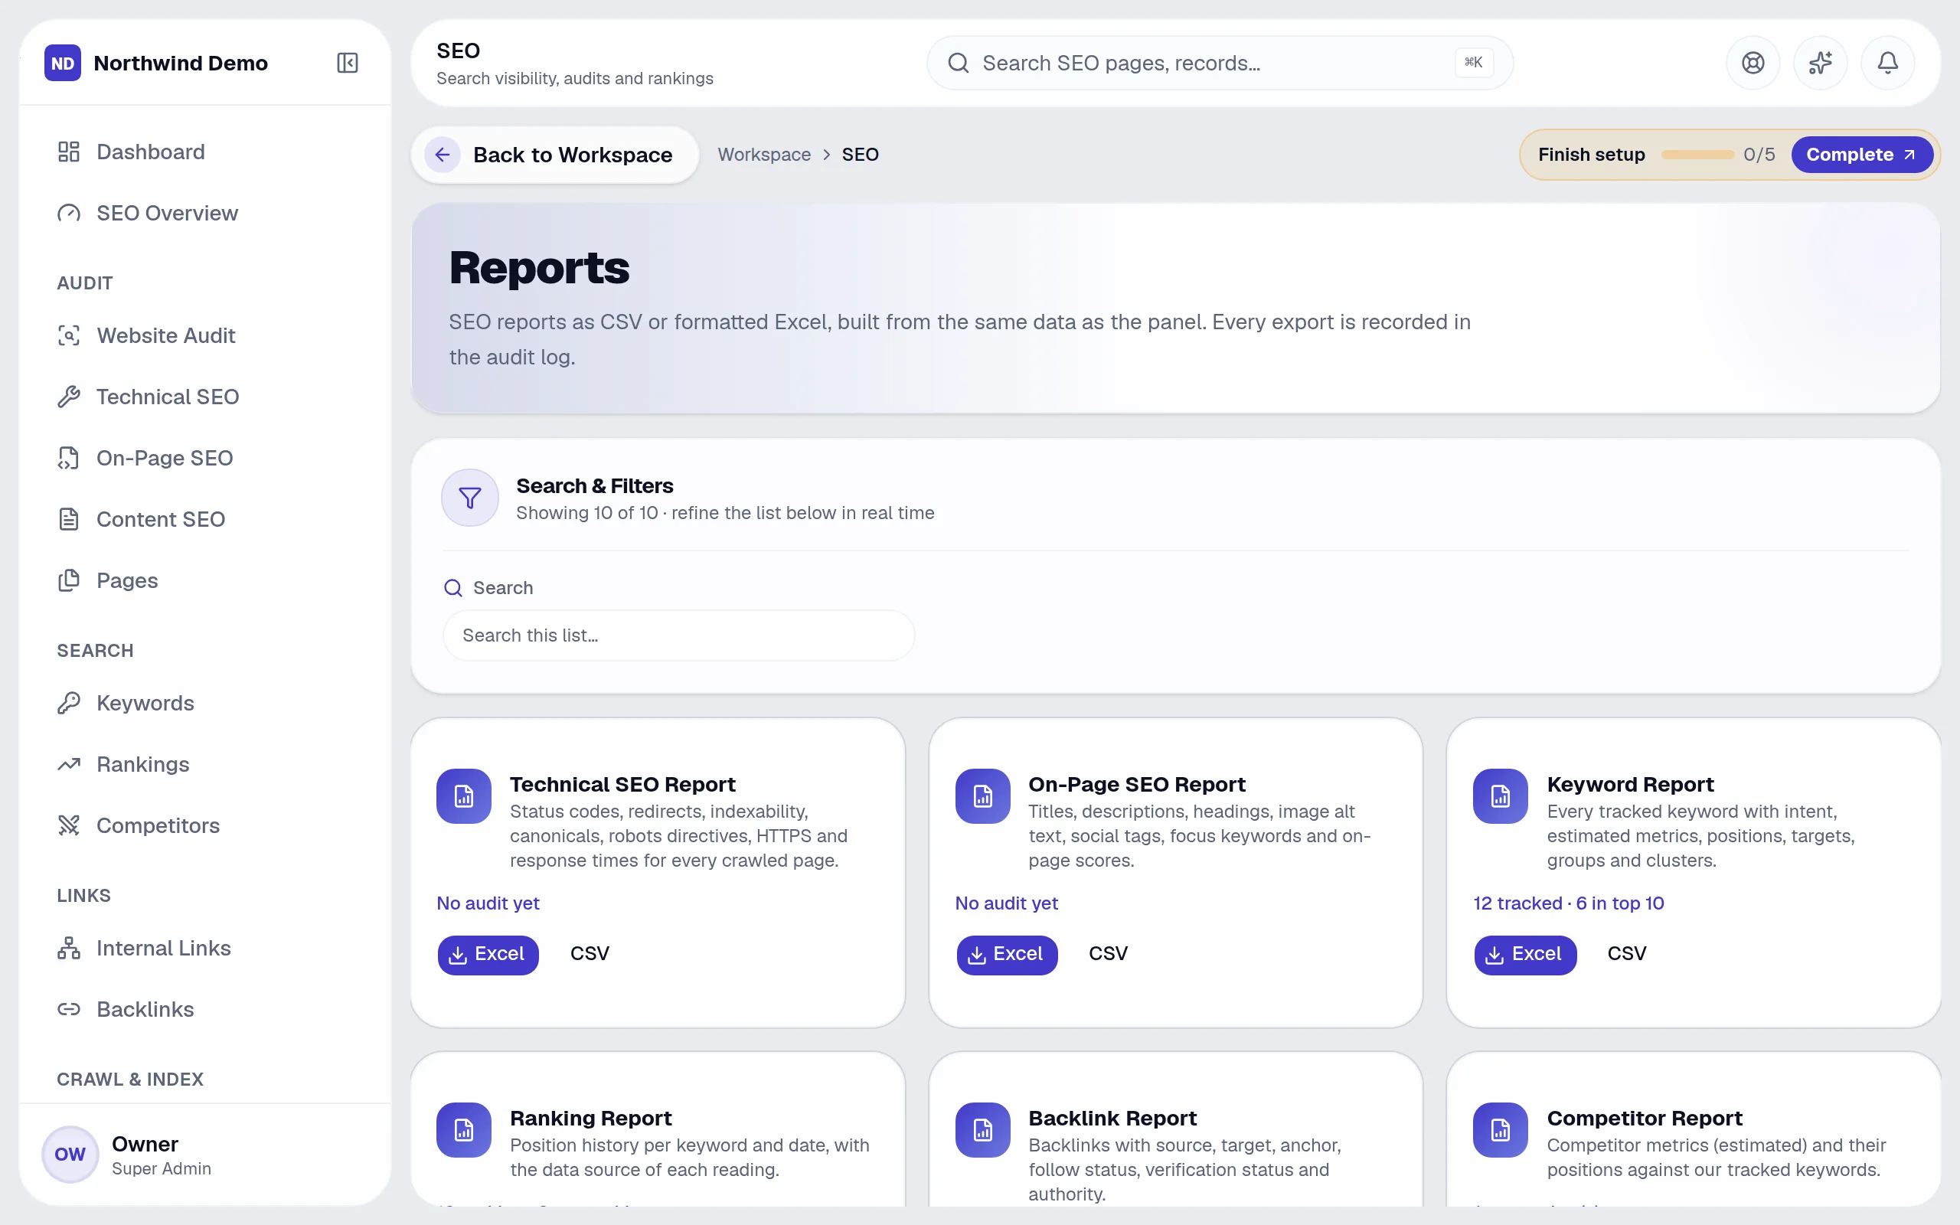Download Keyword Report as Excel
This screenshot has width=1960, height=1225.
click(x=1525, y=955)
